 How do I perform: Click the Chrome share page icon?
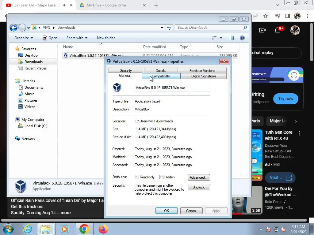pos(256,16)
